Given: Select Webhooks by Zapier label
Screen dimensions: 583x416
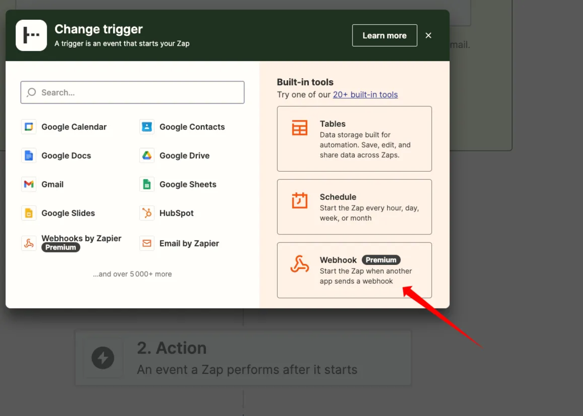Looking at the screenshot, I should pos(81,238).
